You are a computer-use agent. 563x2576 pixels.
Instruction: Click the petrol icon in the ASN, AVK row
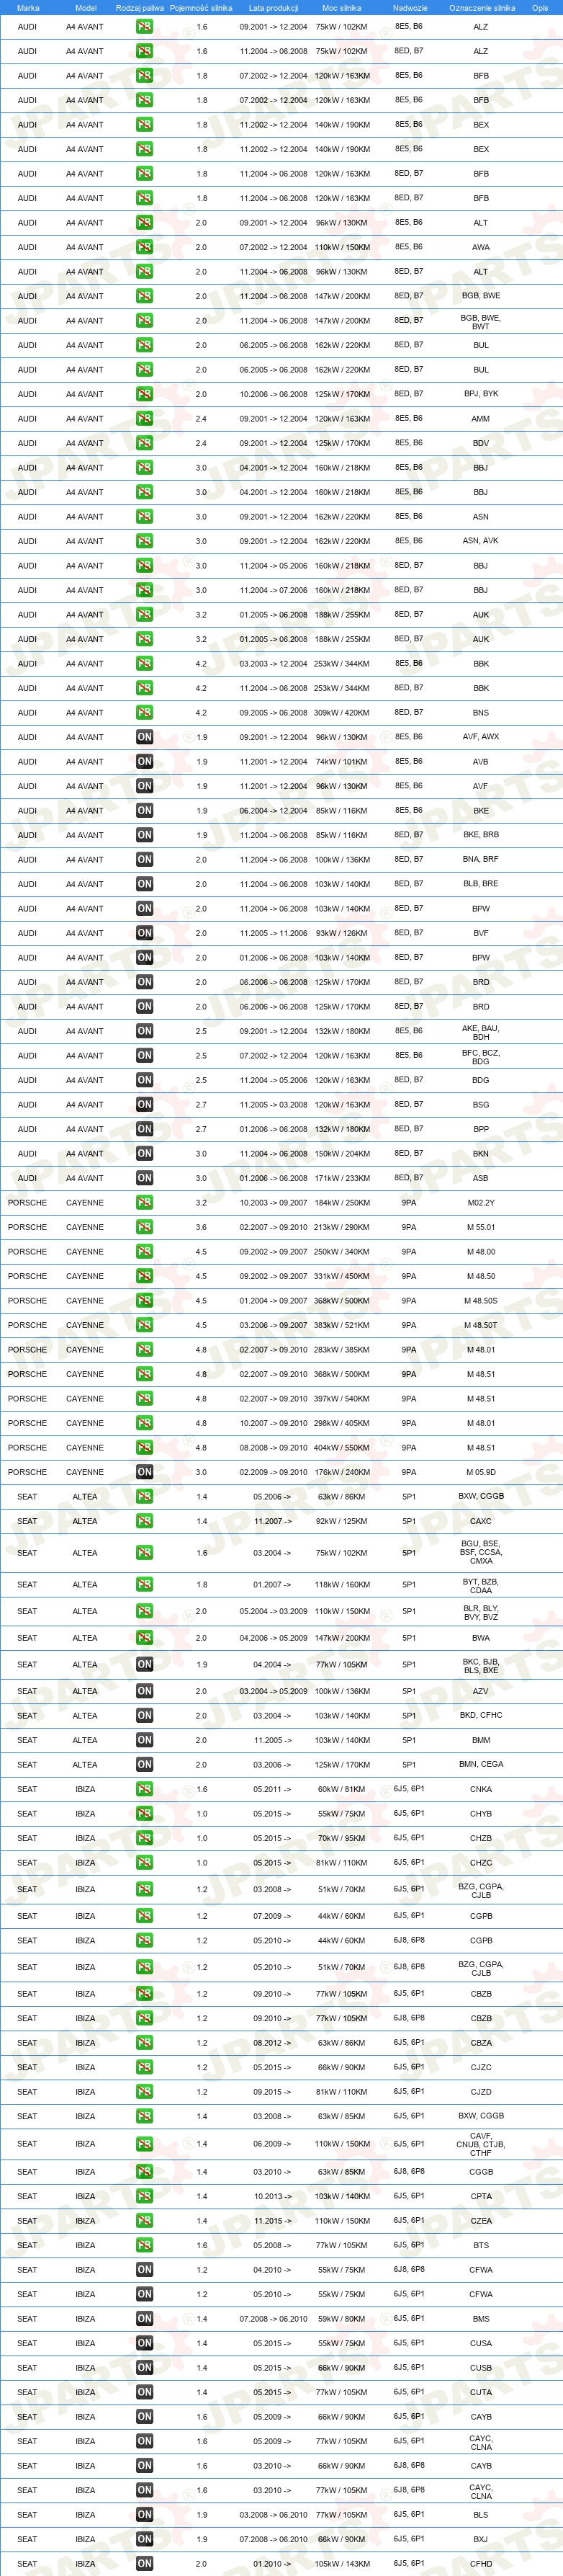pos(144,541)
